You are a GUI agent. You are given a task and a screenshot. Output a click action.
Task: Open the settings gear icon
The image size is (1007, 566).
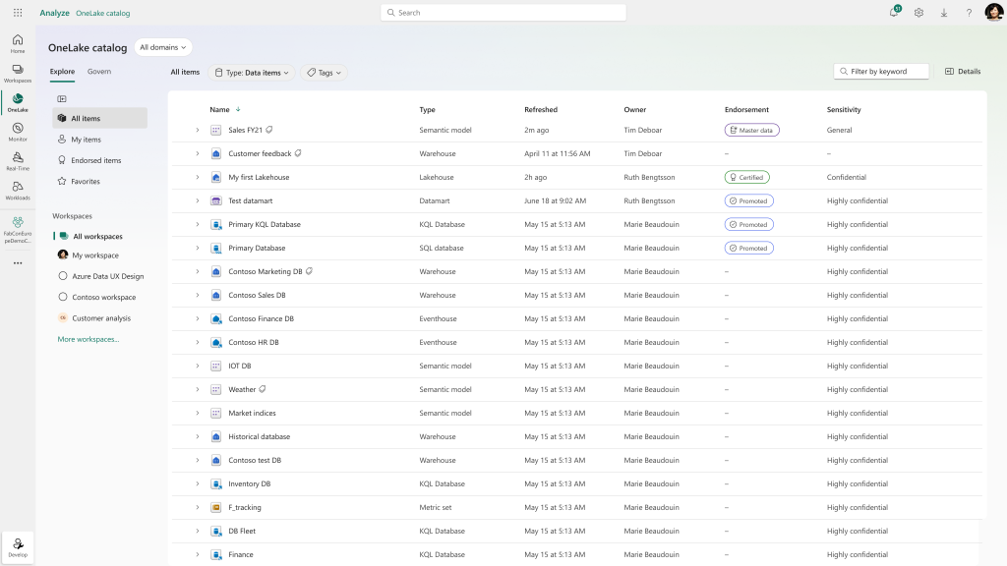pyautogui.click(x=918, y=13)
